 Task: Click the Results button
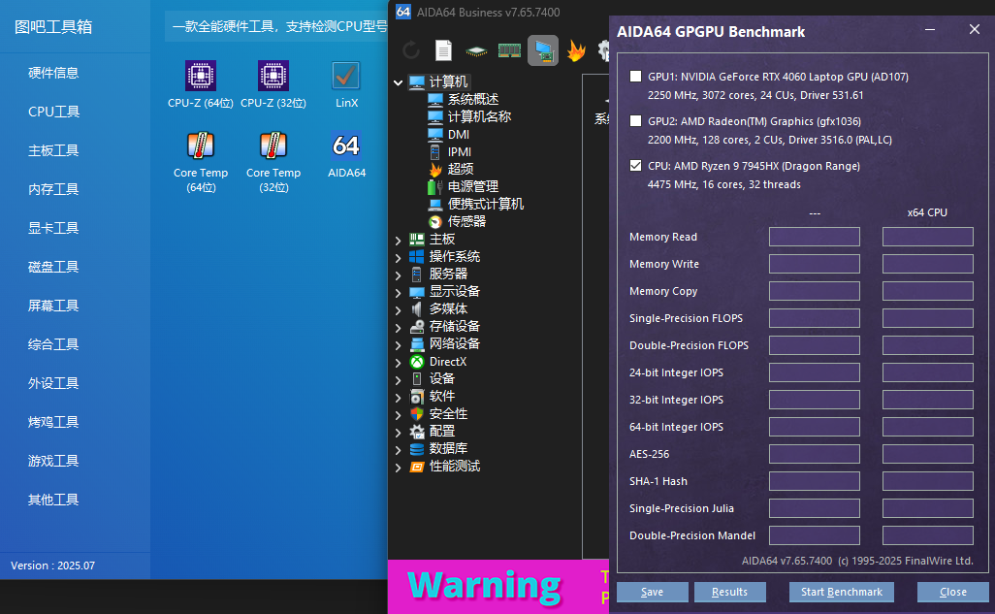coord(729,592)
